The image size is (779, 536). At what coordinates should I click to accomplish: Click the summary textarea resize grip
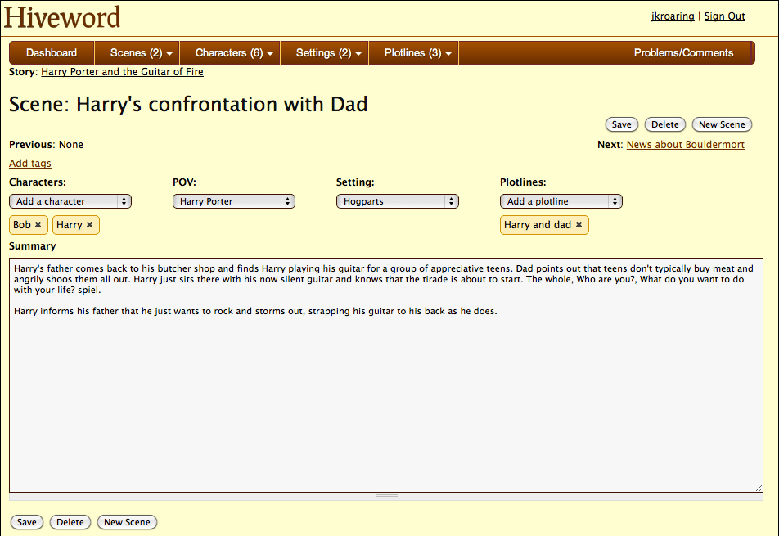point(759,488)
